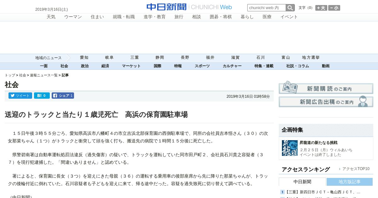The width and height of the screenshot is (378, 198).
Task: Go to the 一面 section
Action: point(44,66)
